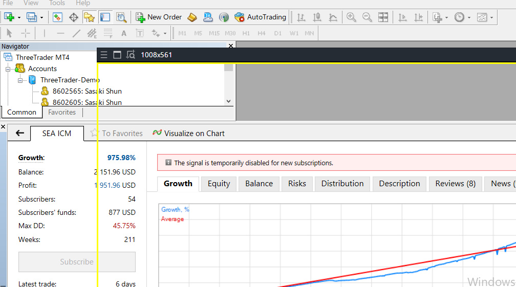Select the Cursor arrow tool
Screen dimensions: 516x287
point(9,33)
